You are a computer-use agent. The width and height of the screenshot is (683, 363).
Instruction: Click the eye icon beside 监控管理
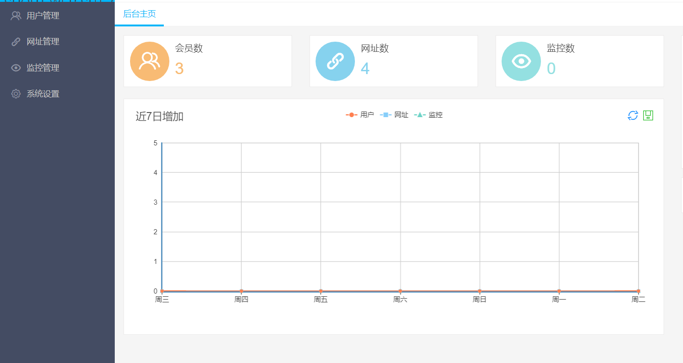click(16, 68)
